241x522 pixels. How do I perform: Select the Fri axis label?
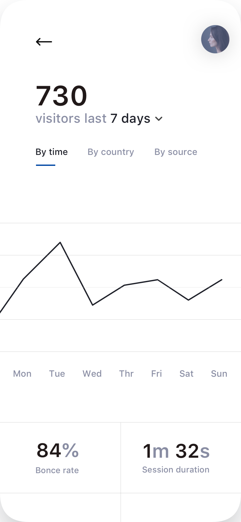point(156,373)
